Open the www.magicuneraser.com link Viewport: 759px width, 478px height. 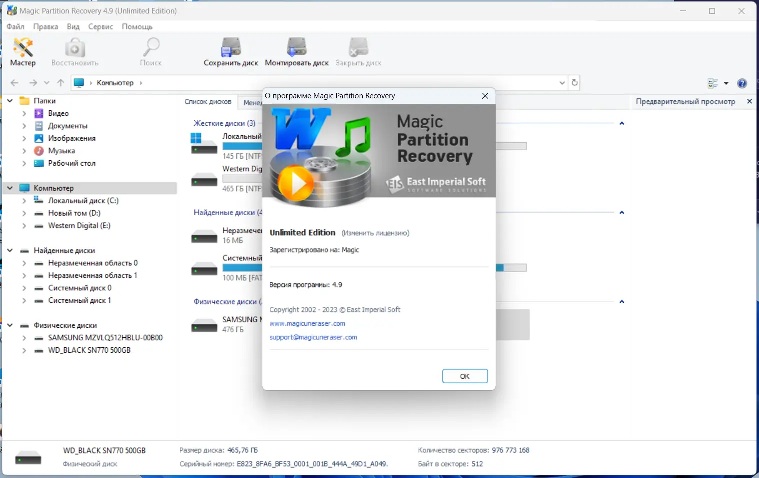click(x=307, y=323)
